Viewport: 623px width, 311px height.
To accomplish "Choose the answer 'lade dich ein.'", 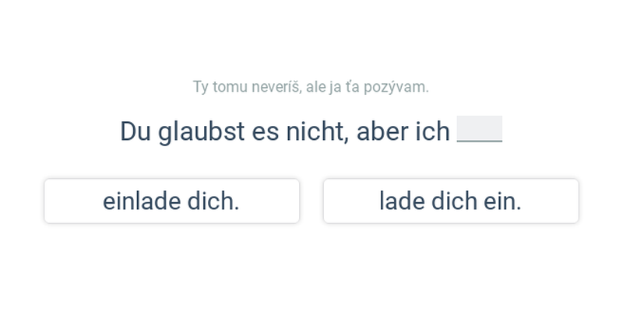I will pos(451,201).
